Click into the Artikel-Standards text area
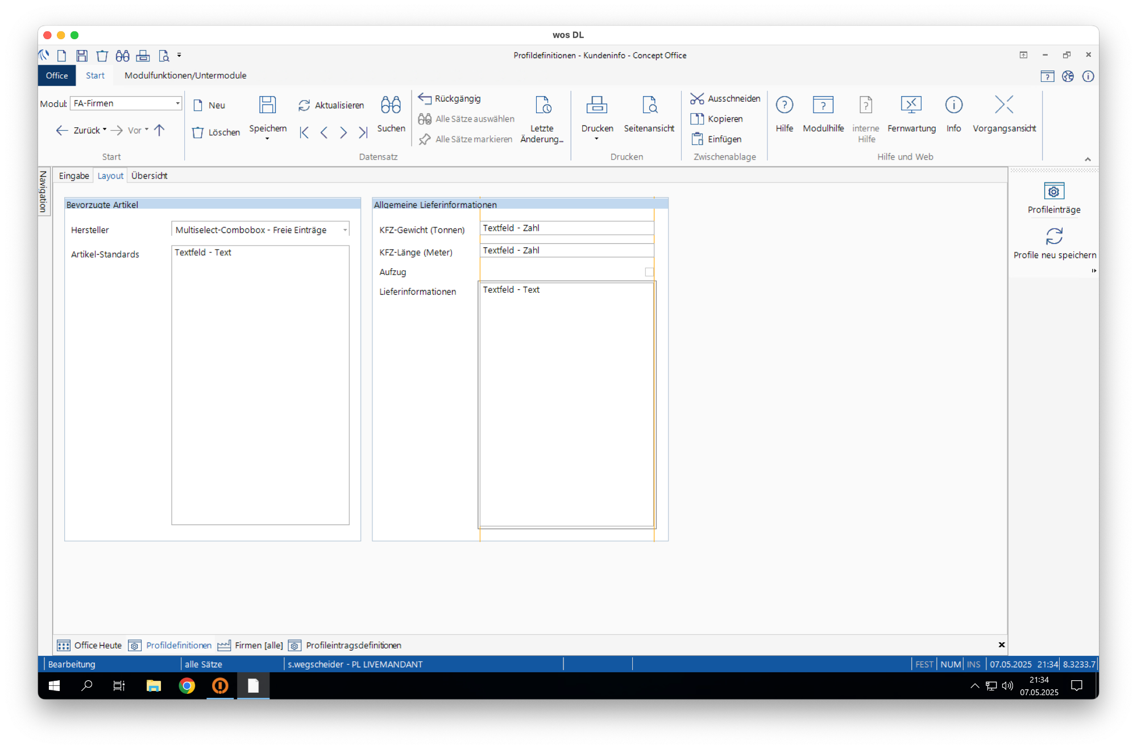 (x=260, y=385)
